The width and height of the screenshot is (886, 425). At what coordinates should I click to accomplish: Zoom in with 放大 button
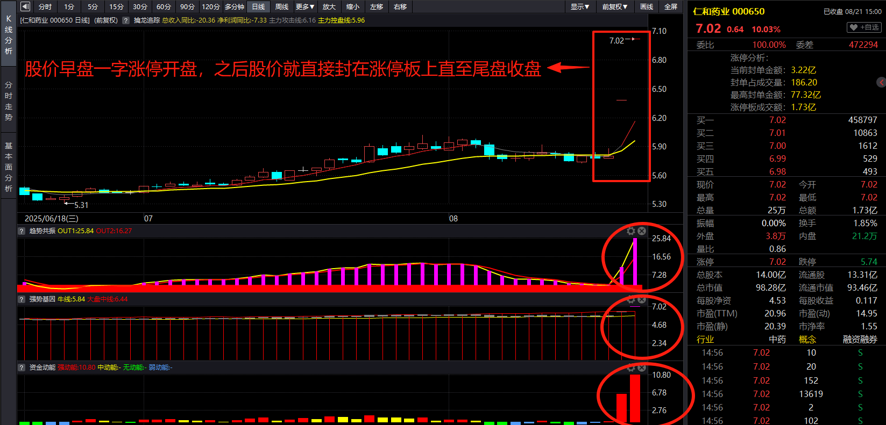point(329,6)
